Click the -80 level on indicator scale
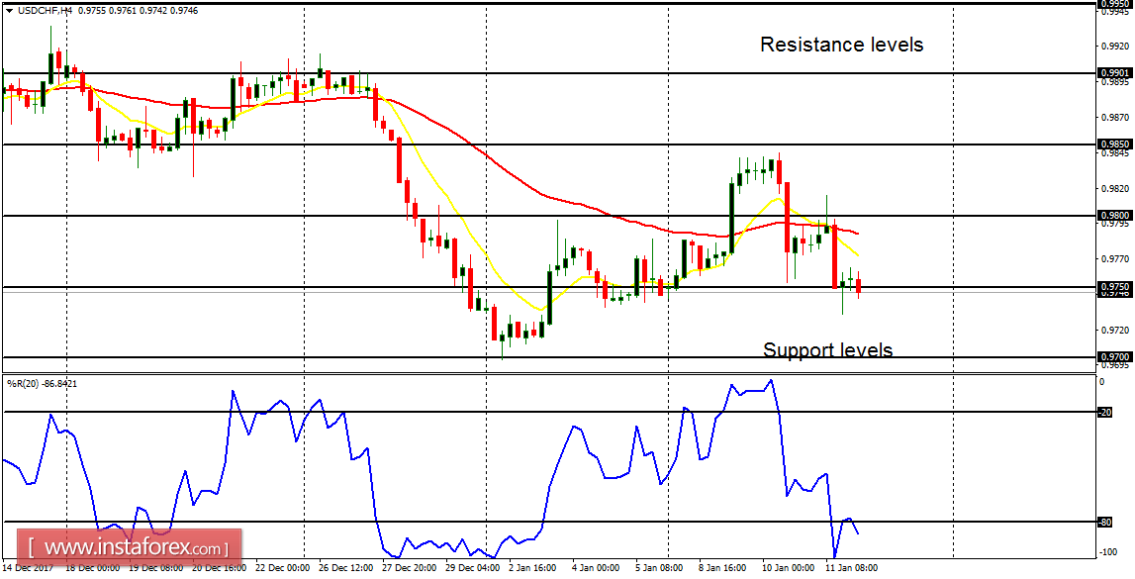This screenshot has width=1135, height=579. 1105,522
